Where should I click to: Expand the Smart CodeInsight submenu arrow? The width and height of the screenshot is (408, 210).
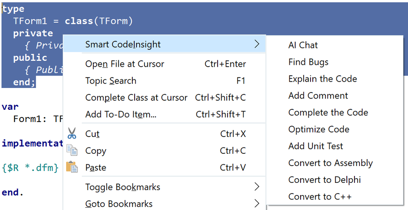[257, 44]
